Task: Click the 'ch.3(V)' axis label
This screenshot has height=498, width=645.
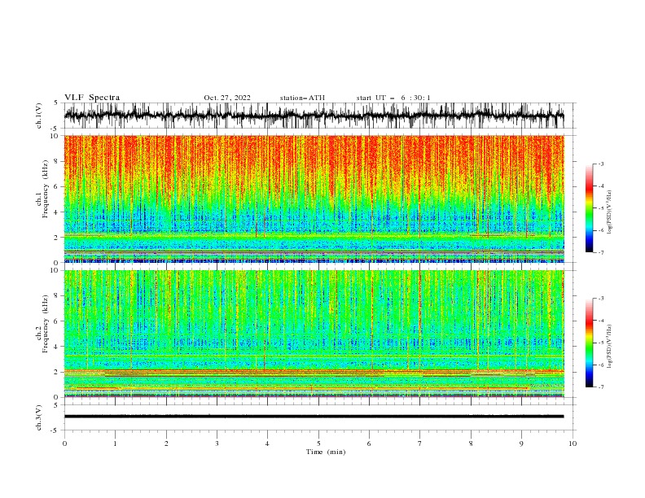Action: pyautogui.click(x=39, y=417)
